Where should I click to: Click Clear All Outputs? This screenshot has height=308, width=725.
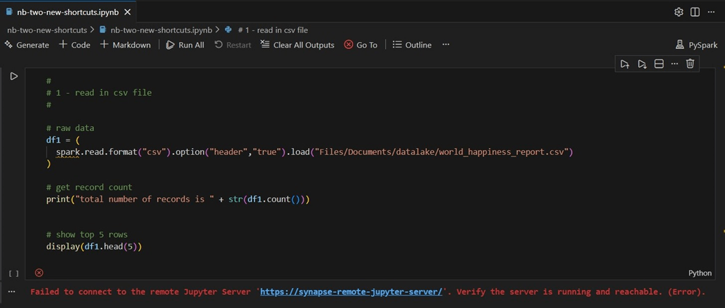pyautogui.click(x=298, y=45)
